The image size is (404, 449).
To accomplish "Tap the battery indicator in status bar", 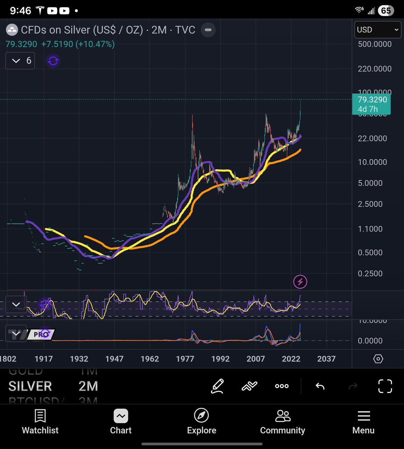I will click(386, 10).
